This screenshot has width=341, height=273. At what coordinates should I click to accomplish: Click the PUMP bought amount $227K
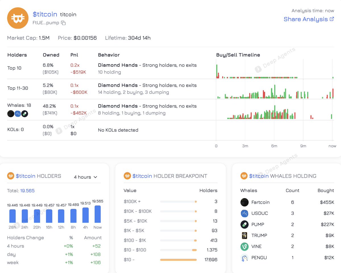click(x=327, y=224)
